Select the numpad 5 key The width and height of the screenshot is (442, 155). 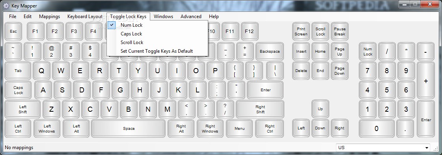(x=387, y=90)
